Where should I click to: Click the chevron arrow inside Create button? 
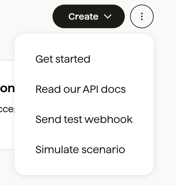tap(107, 16)
